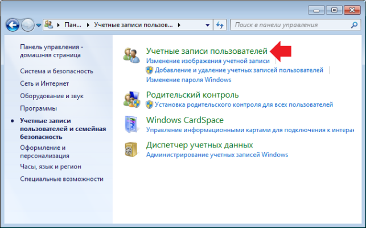Click the safe icon for Credential Manager
Viewport: 366px width, 228px height.
point(131,149)
